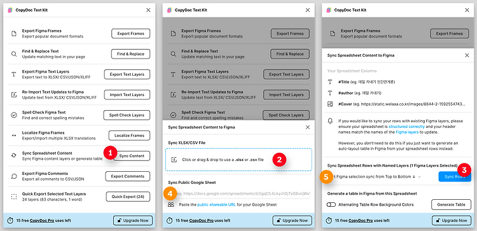The width and height of the screenshot is (477, 231).
Task: Click stopwatch icon in left panel footer
Action: (10, 220)
